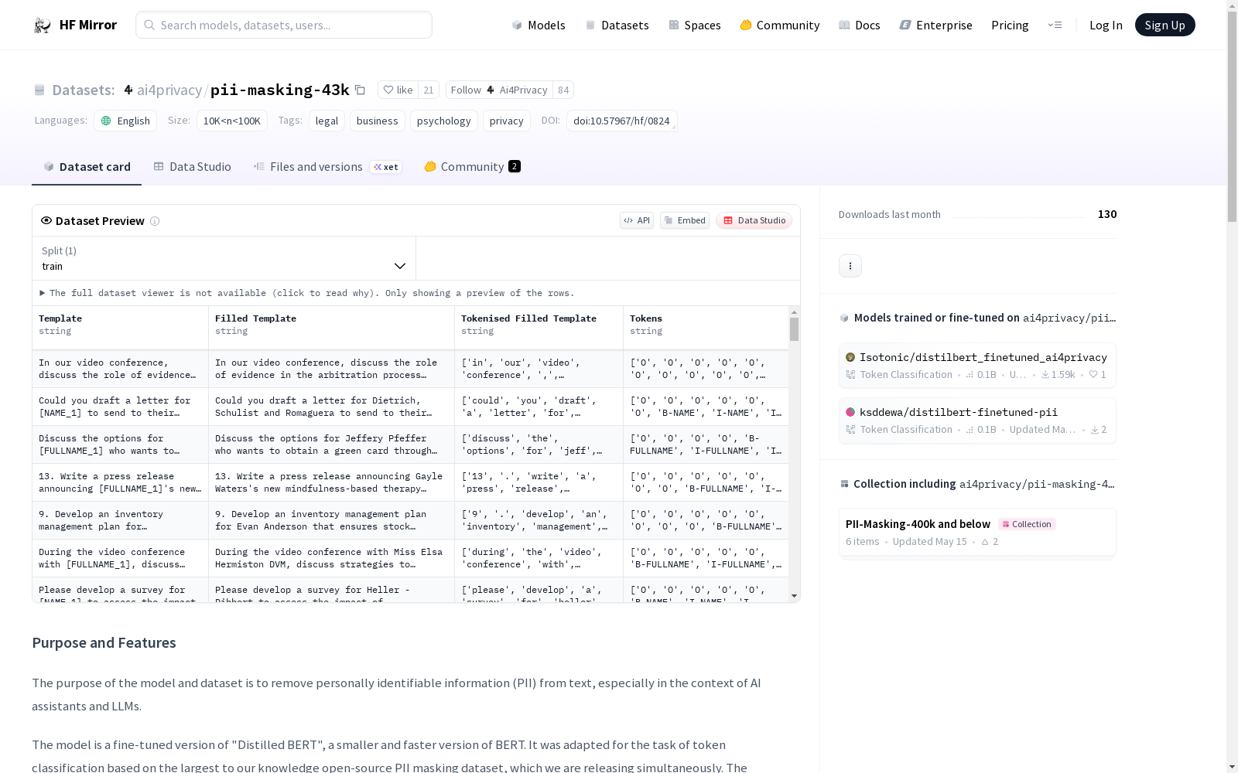Click the Datasets breadcrumb icon
Image resolution: width=1238 pixels, height=773 pixels.
[x=39, y=90]
